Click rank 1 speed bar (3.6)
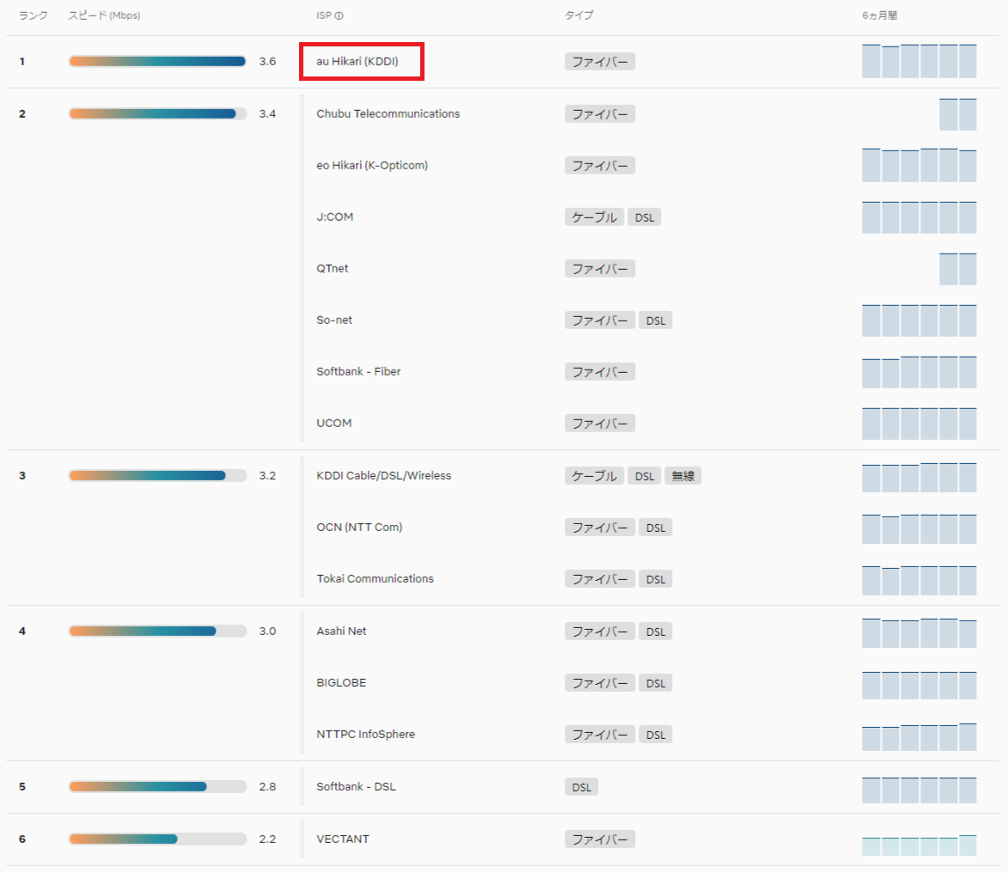This screenshot has height=873, width=1008. click(x=157, y=61)
